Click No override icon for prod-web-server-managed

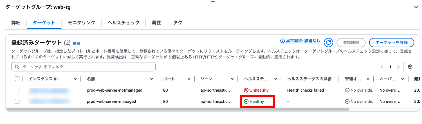tap(347, 102)
